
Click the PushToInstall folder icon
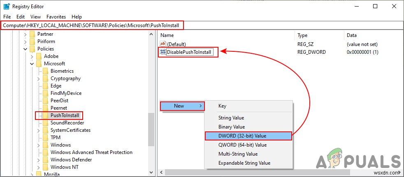[45, 115]
